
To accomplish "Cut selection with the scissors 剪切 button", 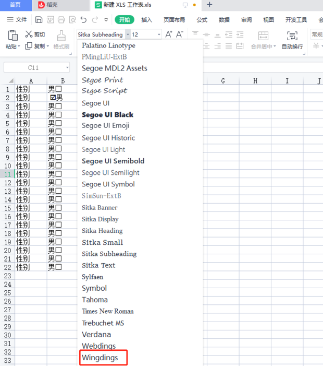I will coord(35,34).
